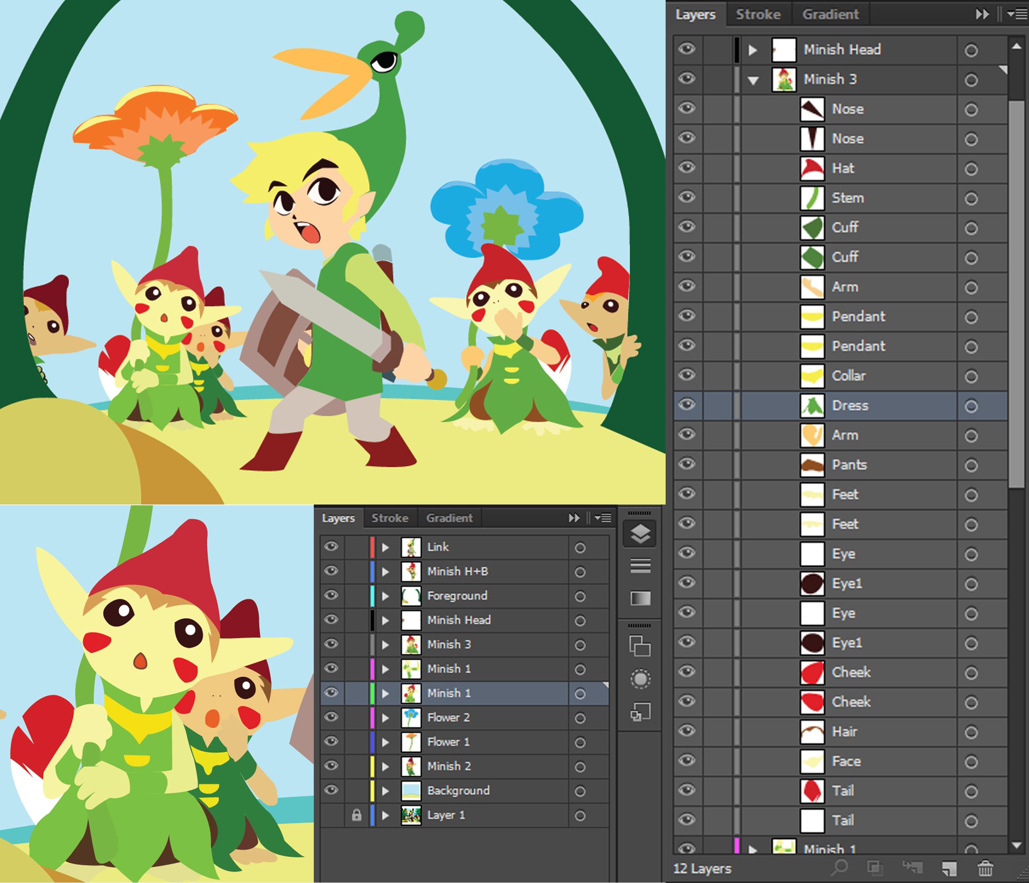
Task: Select the Stem sublayer row
Action: click(840, 198)
